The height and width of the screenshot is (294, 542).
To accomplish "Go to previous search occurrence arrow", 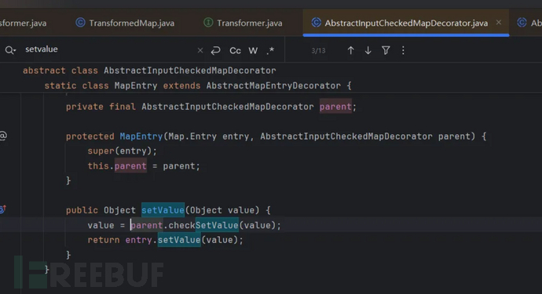I will 350,50.
